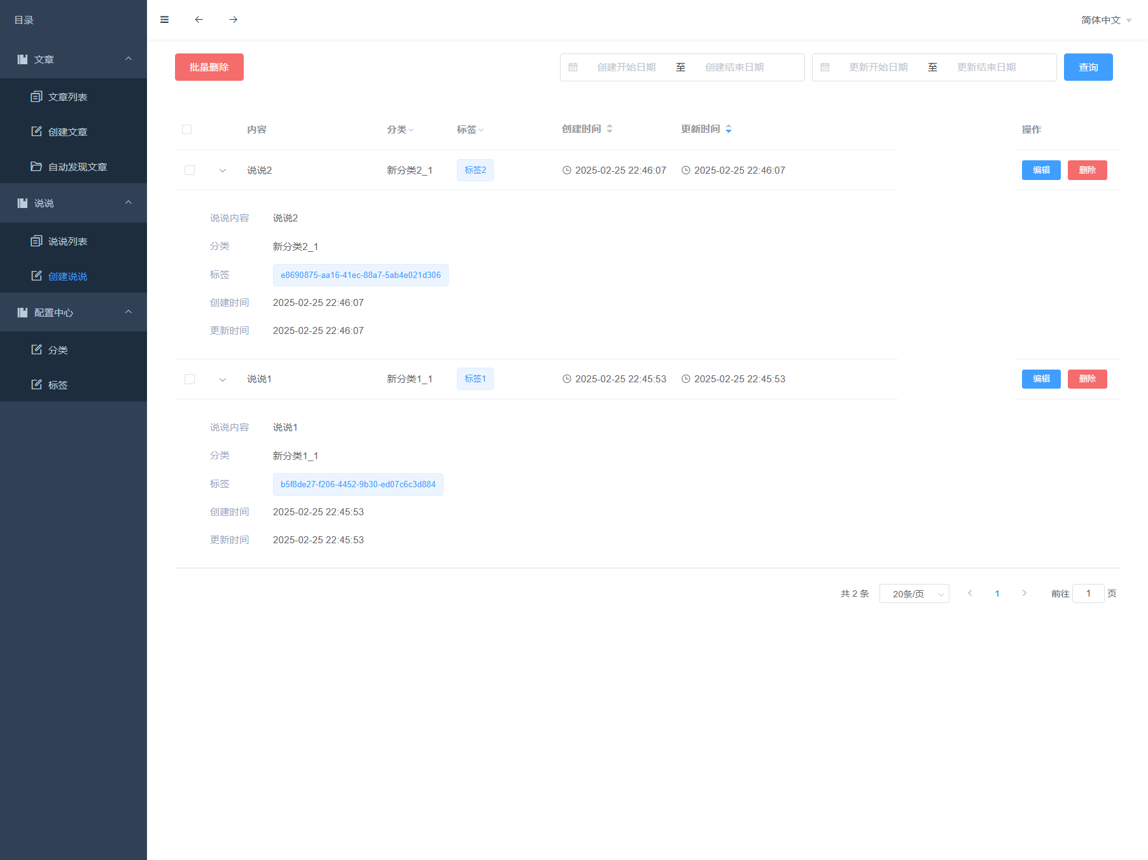
Task: Click calendar icon in creation date range
Action: 573,67
